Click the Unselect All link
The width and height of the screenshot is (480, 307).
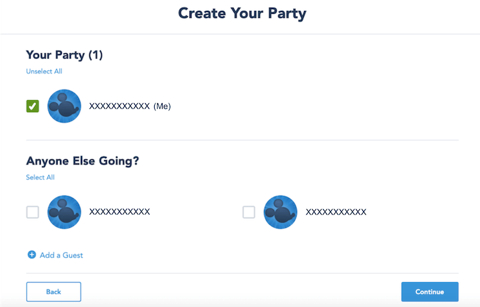(44, 71)
